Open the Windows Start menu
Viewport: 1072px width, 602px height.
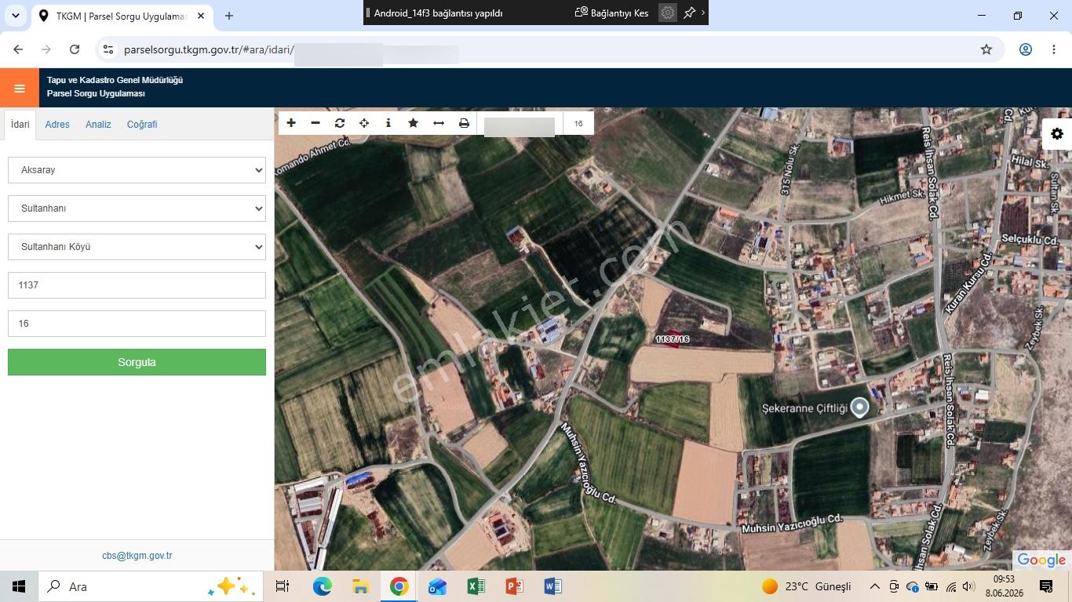(19, 586)
